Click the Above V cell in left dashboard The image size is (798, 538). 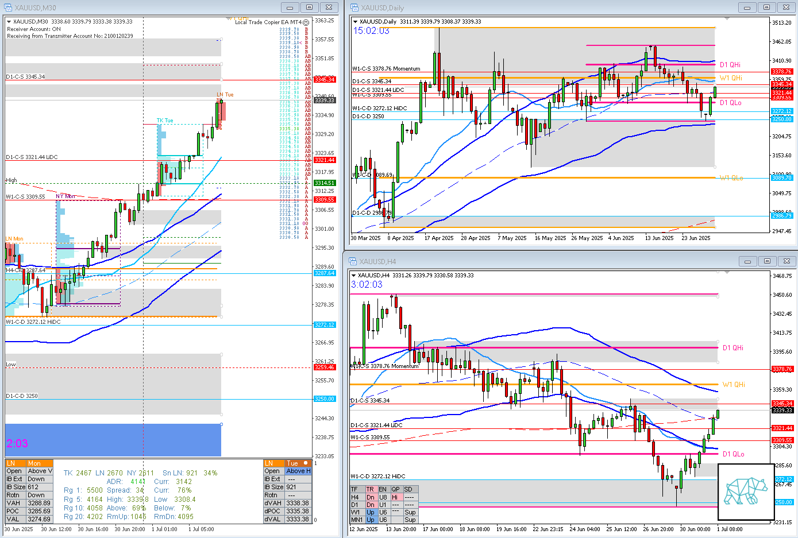[x=40, y=471]
